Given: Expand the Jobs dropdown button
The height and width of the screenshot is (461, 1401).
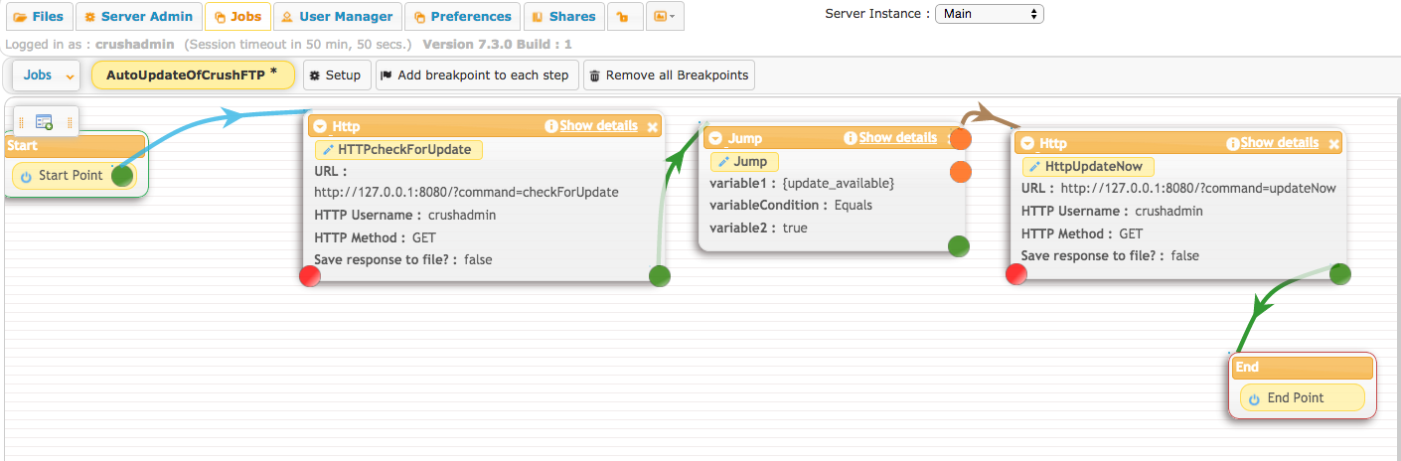Looking at the screenshot, I should click(46, 75).
